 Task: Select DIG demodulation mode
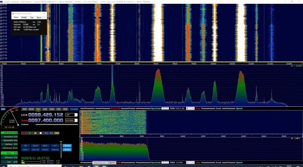(65, 109)
